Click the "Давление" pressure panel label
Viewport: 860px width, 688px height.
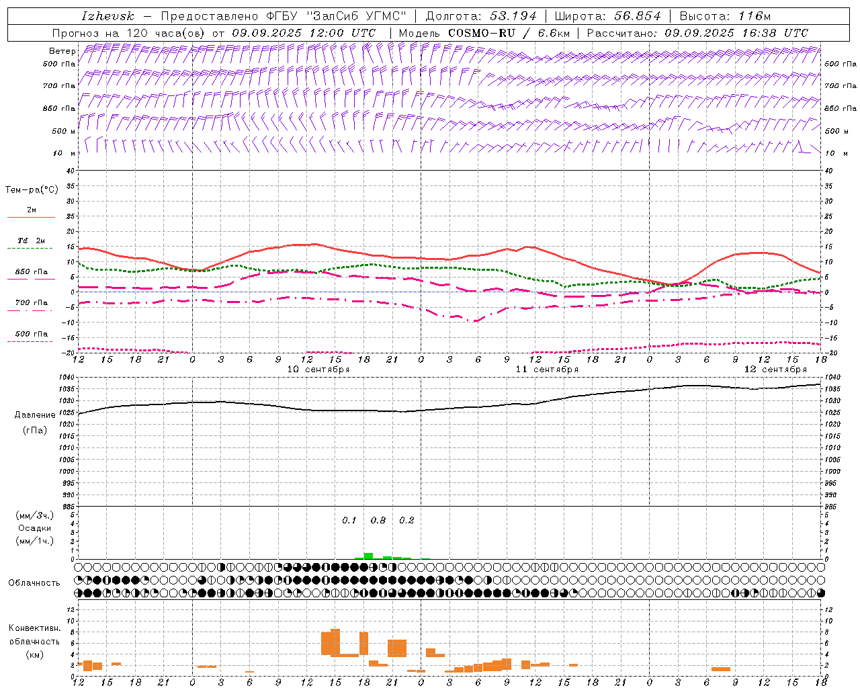point(35,415)
